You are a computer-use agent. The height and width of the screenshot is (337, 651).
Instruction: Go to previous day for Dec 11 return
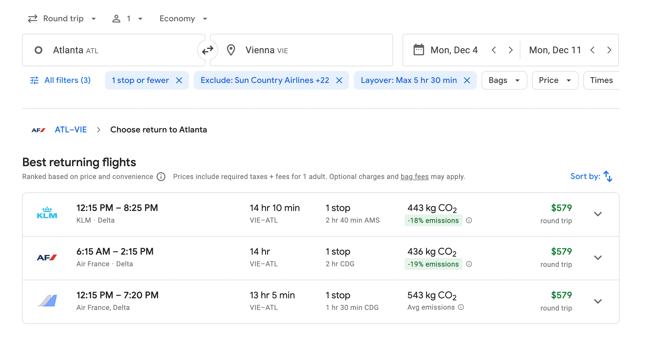(x=592, y=50)
